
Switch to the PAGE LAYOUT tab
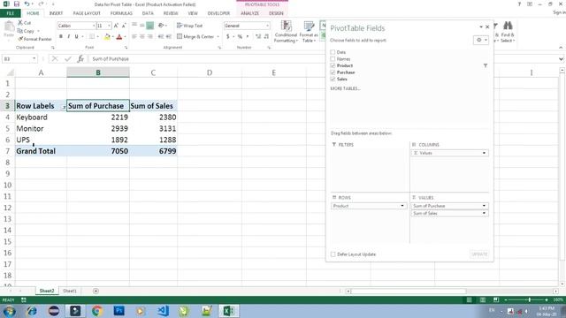[87, 13]
